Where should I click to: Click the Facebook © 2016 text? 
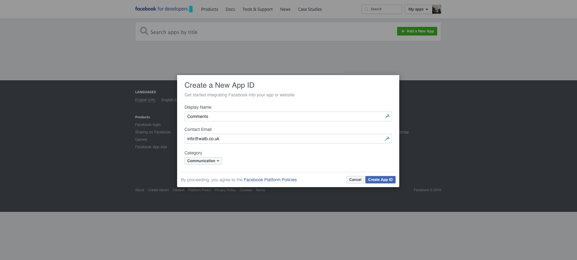click(427, 190)
